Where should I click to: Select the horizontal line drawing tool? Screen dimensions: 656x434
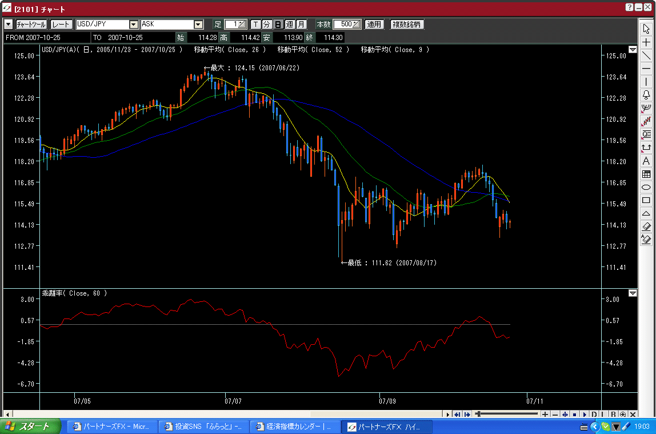coord(646,69)
